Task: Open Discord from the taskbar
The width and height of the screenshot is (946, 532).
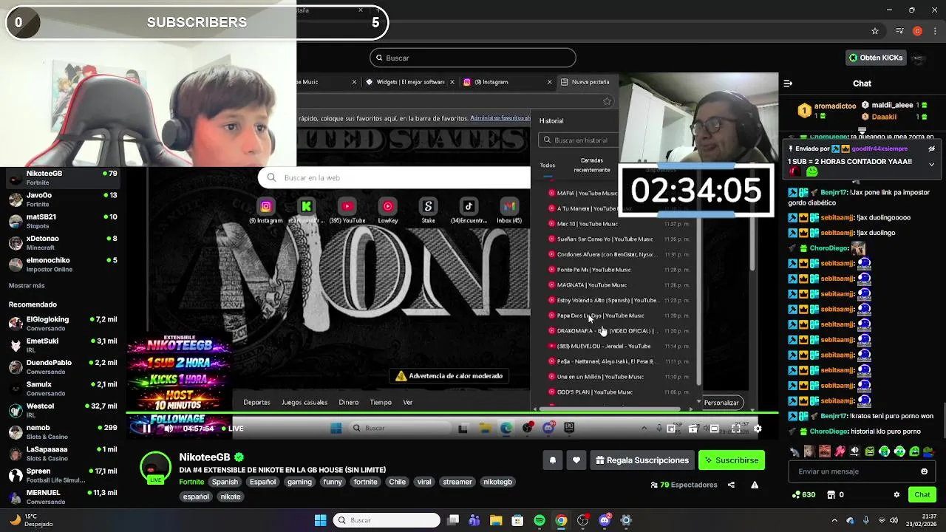Action: pos(605,520)
